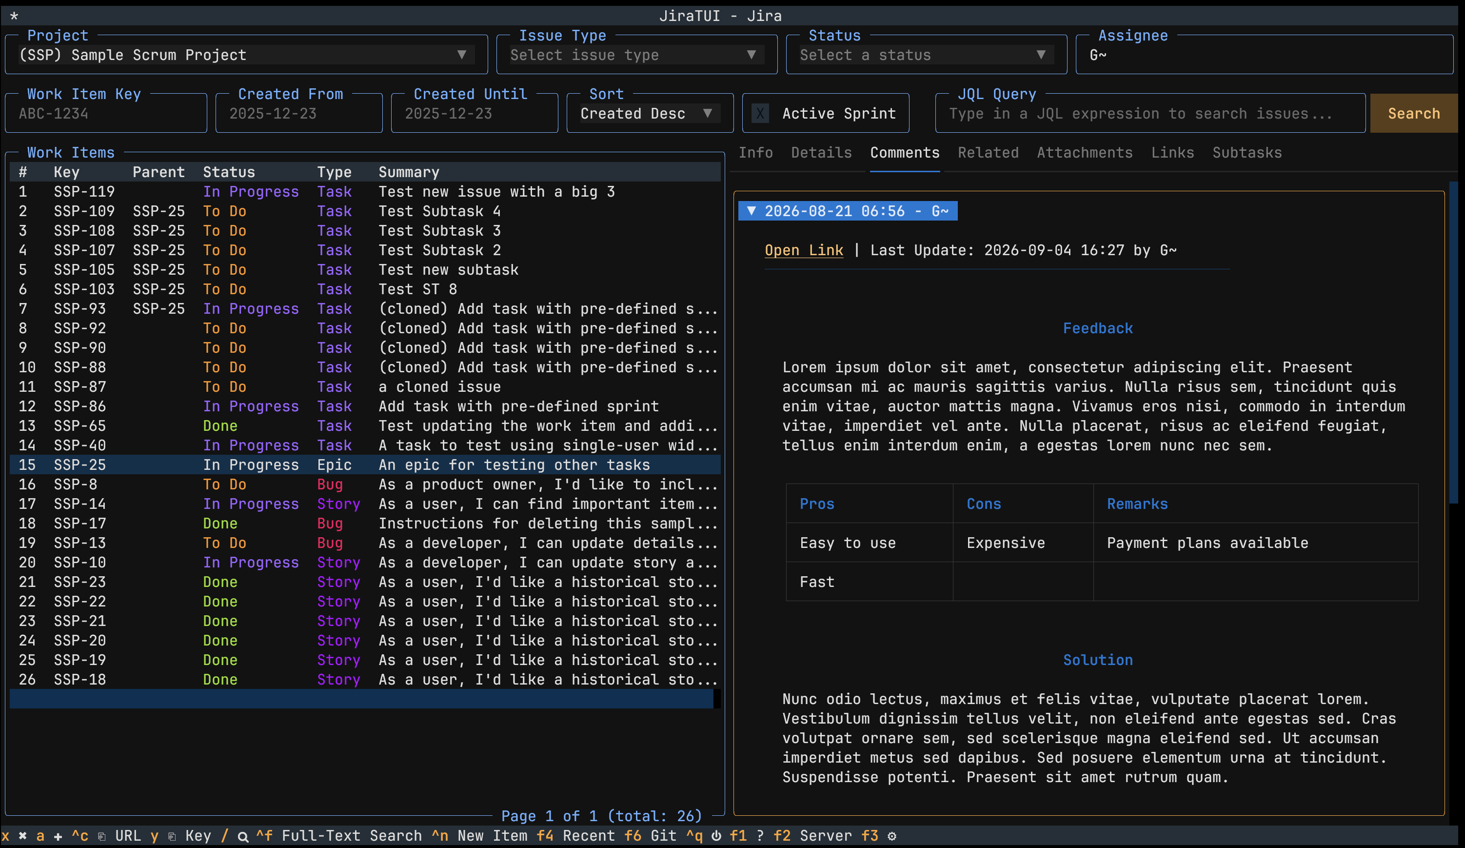Click the Open Link hyperlink

coord(803,250)
